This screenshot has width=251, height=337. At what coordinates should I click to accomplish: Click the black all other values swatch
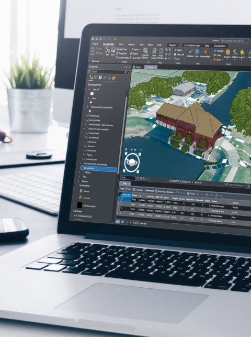point(79,205)
